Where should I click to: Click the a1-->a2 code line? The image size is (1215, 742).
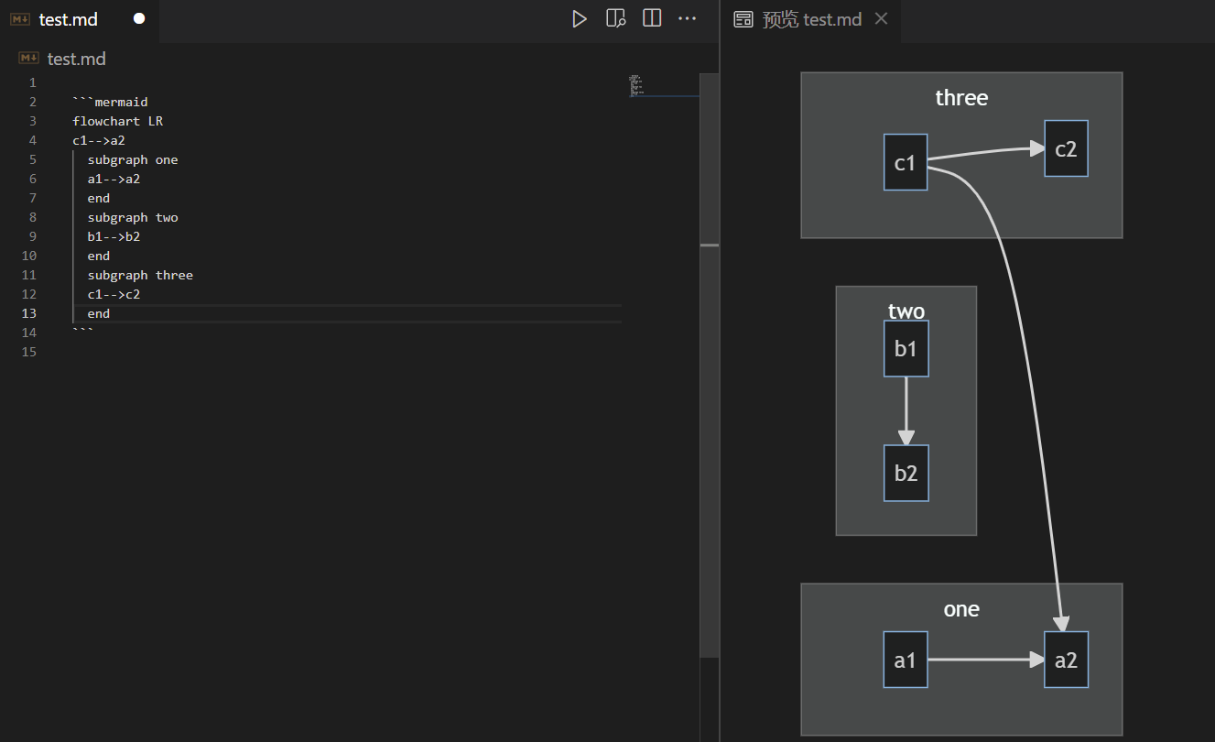pyautogui.click(x=114, y=179)
